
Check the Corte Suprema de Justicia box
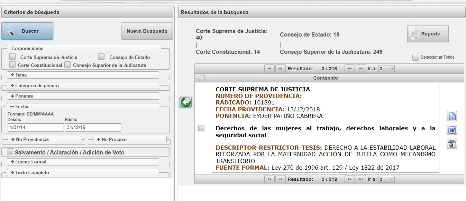(x=12, y=57)
